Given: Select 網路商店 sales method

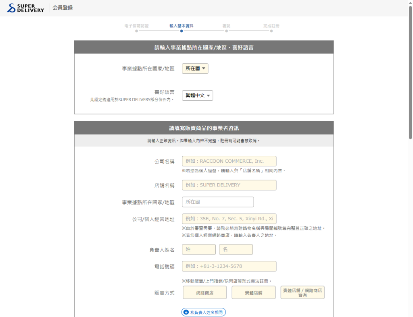Looking at the screenshot, I should [x=204, y=292].
